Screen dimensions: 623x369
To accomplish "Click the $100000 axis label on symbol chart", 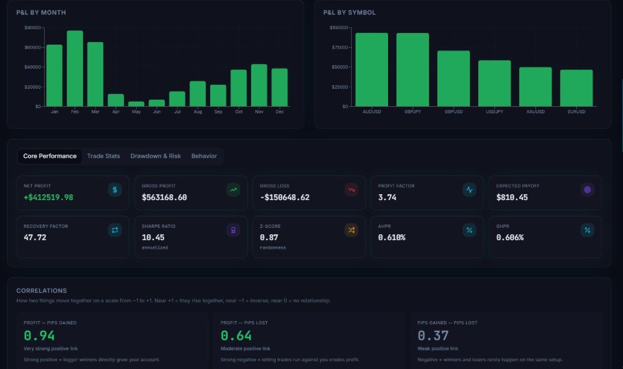I will (339, 28).
